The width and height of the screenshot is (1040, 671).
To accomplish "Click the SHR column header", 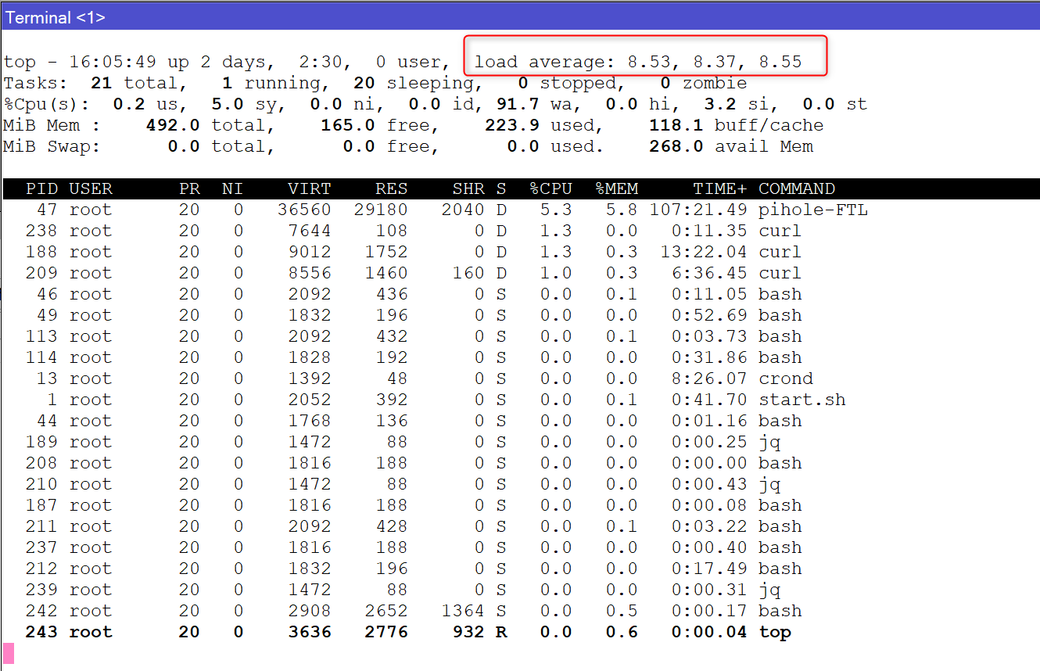I will (x=468, y=188).
